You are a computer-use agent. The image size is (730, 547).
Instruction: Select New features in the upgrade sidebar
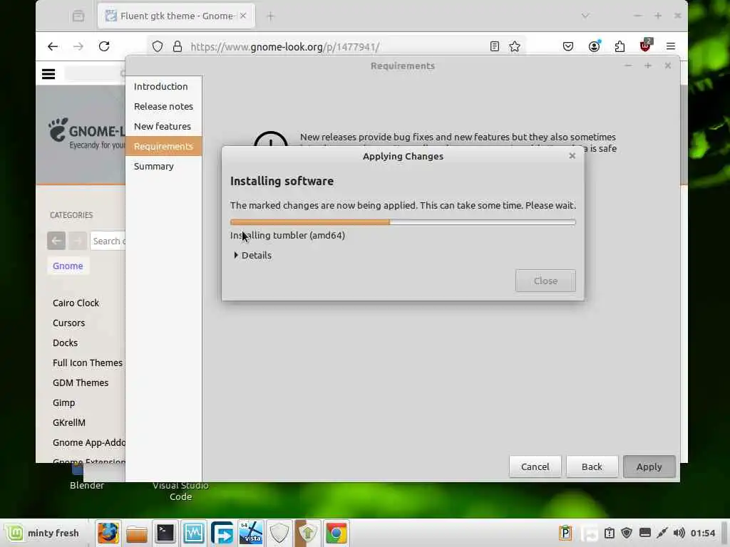(163, 127)
